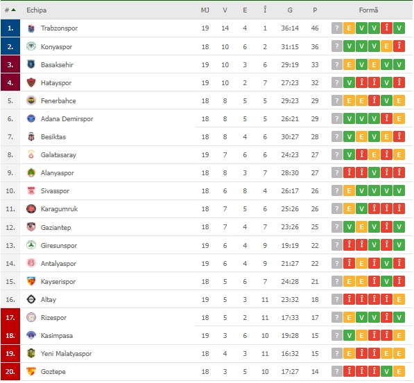
Task: Open the Adana Demirspor team link
Action: tap(67, 118)
